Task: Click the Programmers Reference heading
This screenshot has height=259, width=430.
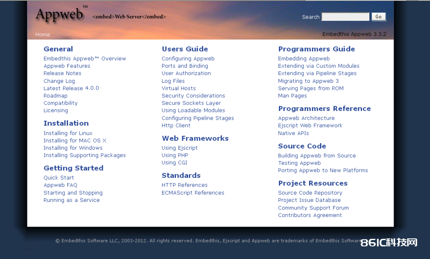Action: coord(325,109)
